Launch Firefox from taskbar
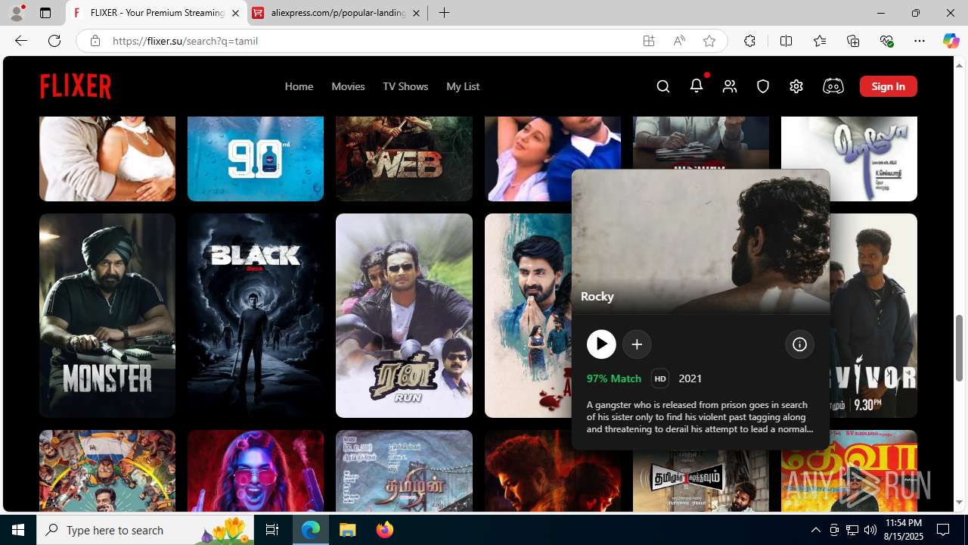 (x=385, y=530)
